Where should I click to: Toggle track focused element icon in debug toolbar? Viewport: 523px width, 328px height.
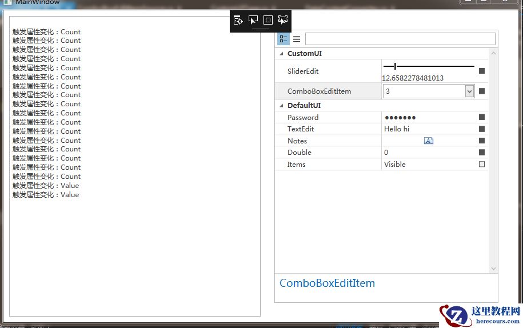(283, 21)
